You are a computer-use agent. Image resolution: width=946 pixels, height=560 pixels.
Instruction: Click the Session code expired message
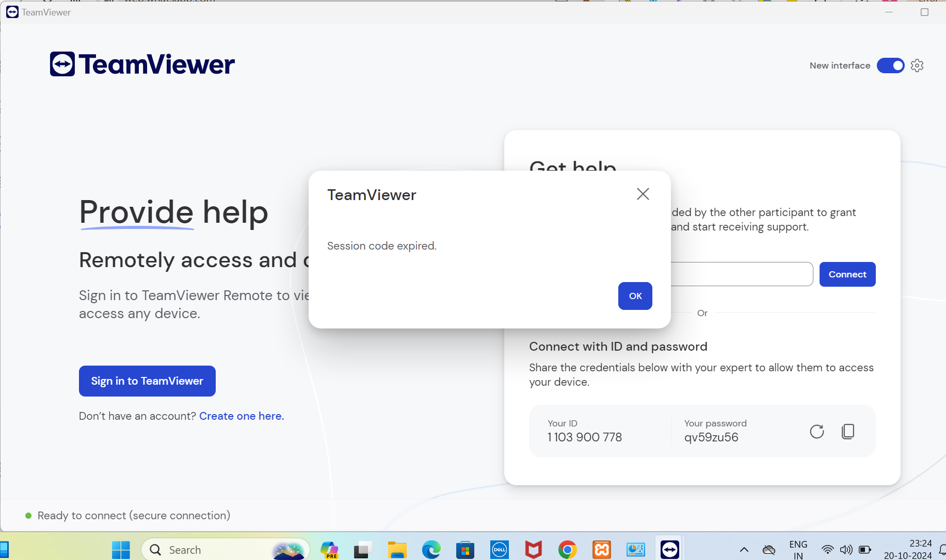382,246
